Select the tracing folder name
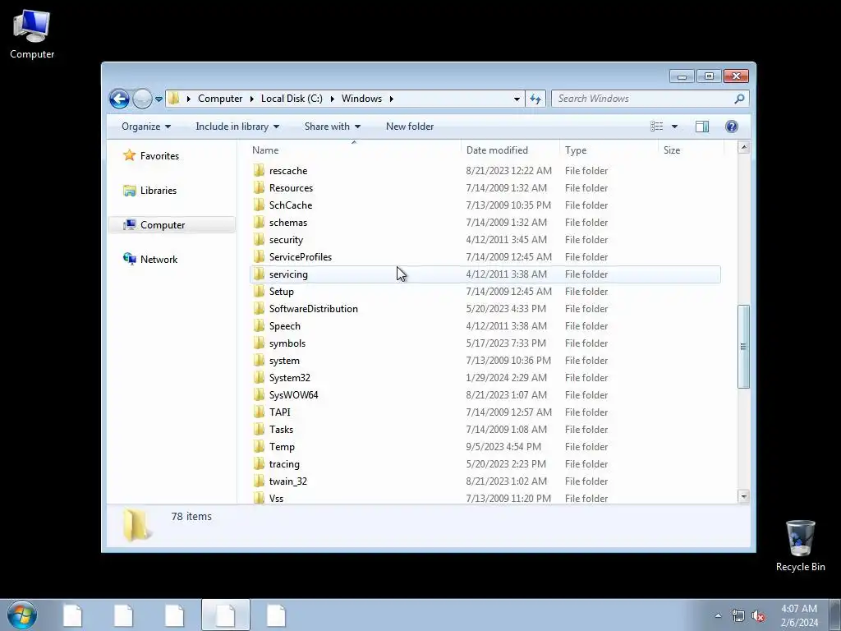The height and width of the screenshot is (631, 841). (x=284, y=464)
